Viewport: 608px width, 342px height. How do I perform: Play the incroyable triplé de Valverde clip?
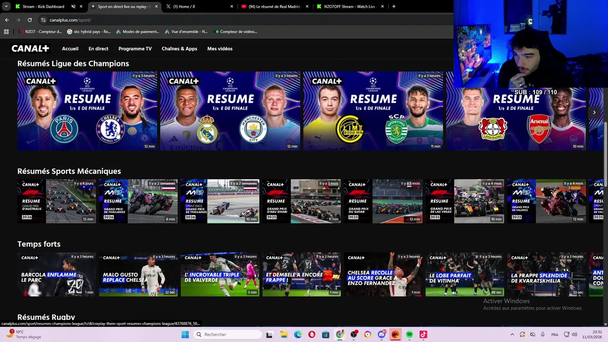pos(220,274)
